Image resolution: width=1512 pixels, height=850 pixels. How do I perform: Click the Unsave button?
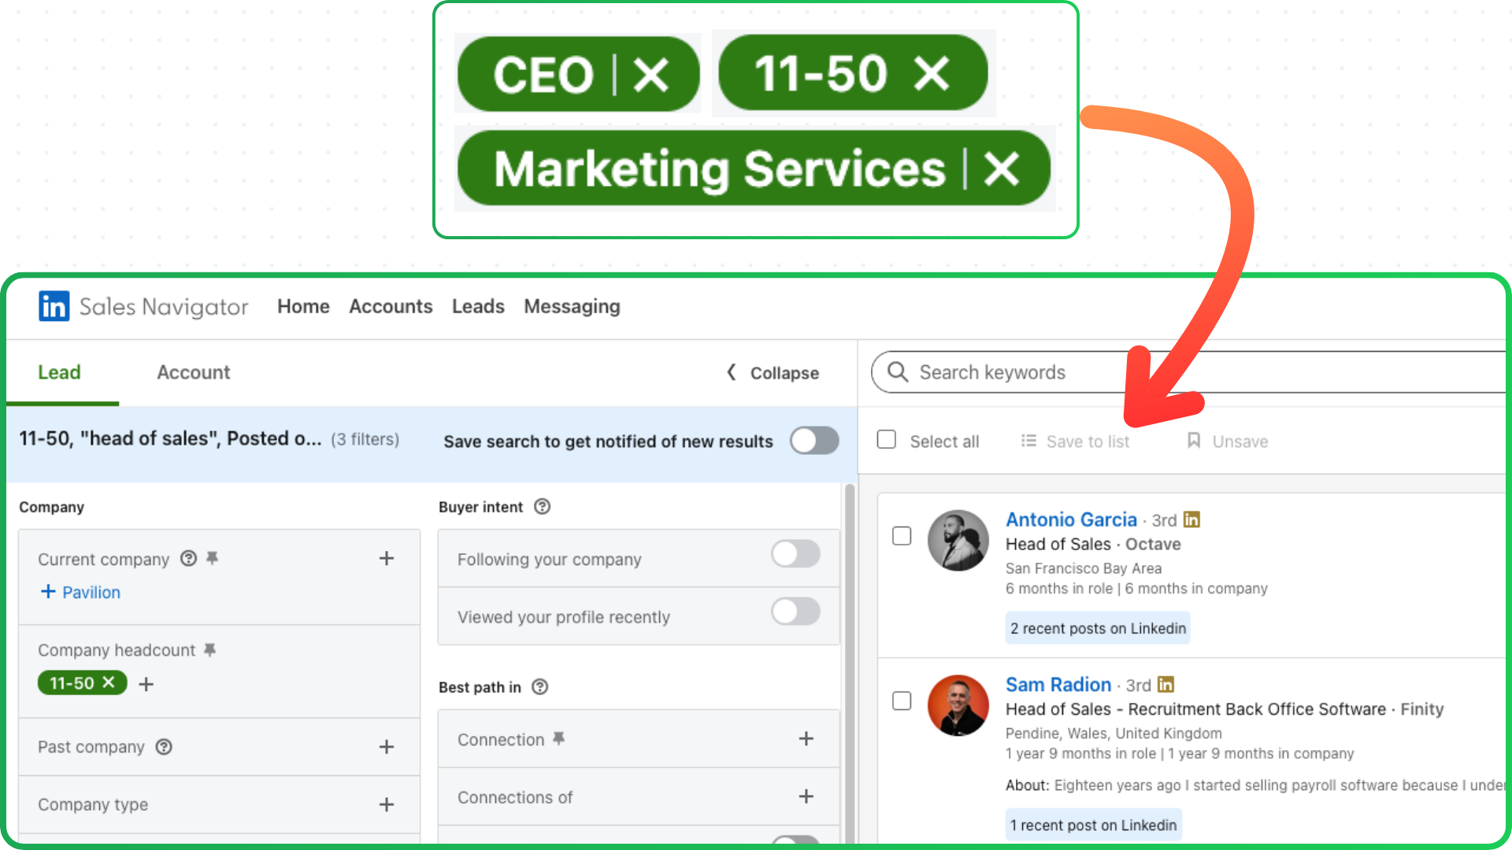tap(1228, 442)
